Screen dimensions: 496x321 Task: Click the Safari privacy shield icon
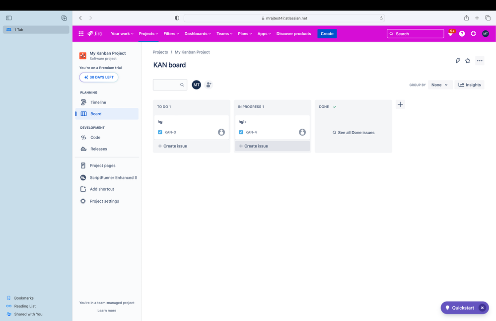point(177,18)
